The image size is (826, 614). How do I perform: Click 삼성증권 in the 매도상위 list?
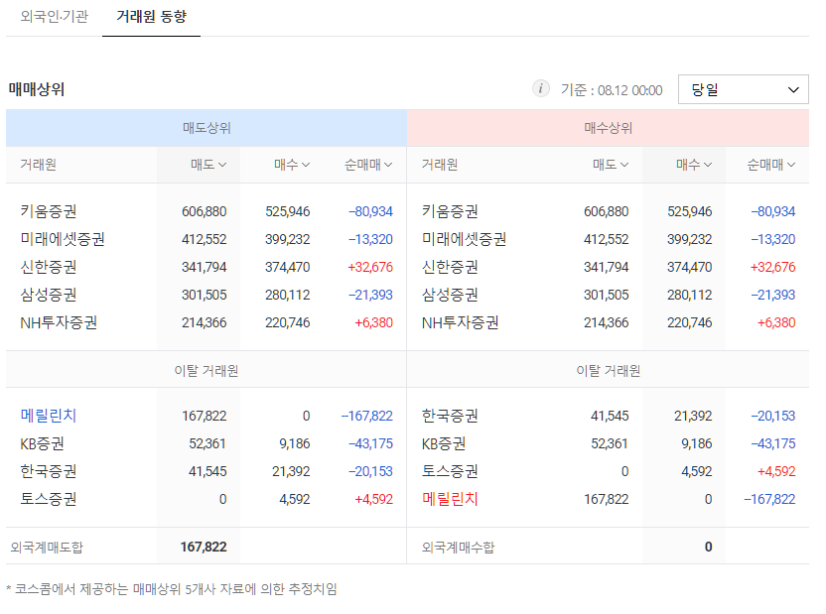pos(49,295)
